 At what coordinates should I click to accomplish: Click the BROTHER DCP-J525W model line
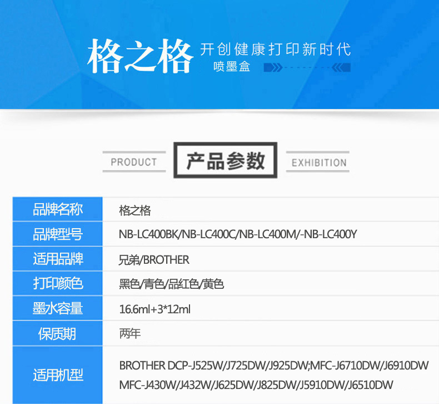tap(274, 366)
